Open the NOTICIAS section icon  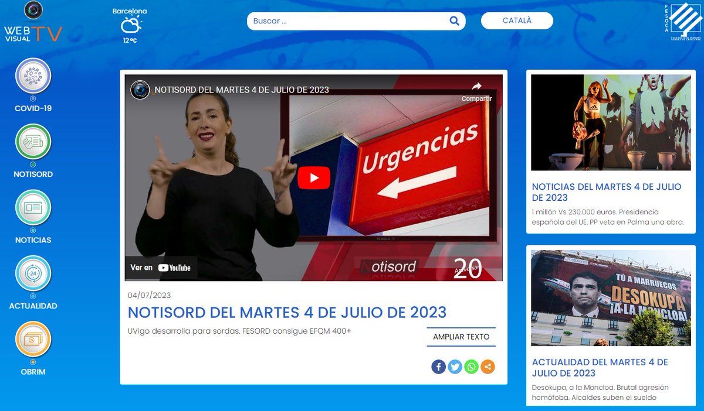coord(33,207)
